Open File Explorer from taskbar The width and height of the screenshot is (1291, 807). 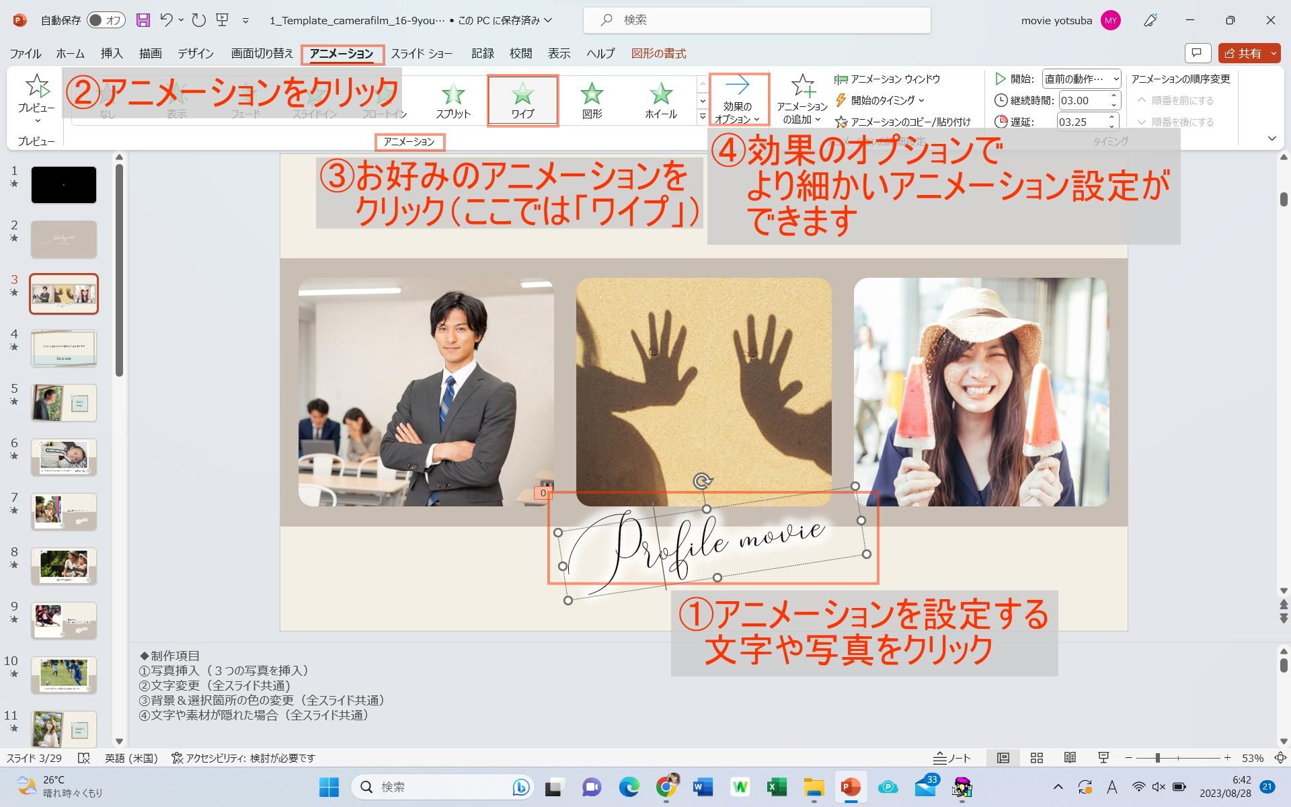[814, 787]
